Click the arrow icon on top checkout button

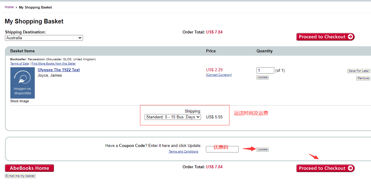351,37
